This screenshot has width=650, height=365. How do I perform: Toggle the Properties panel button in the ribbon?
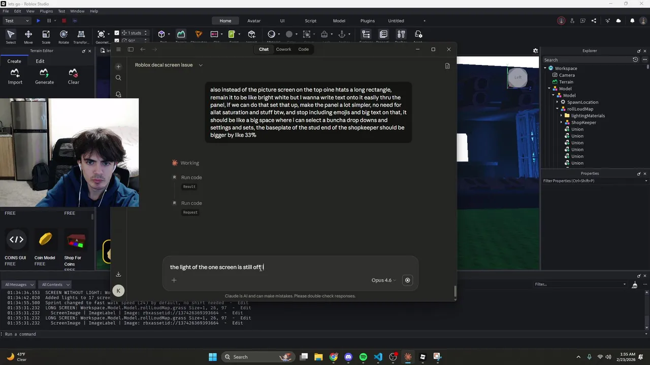click(x=383, y=34)
